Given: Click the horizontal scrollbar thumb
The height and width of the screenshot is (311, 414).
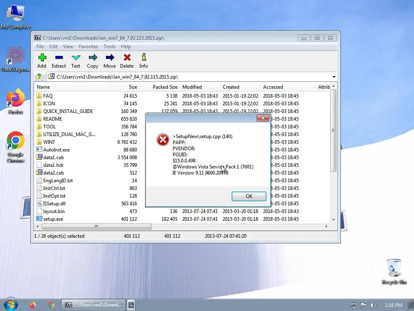Looking at the screenshot, I should [x=96, y=227].
